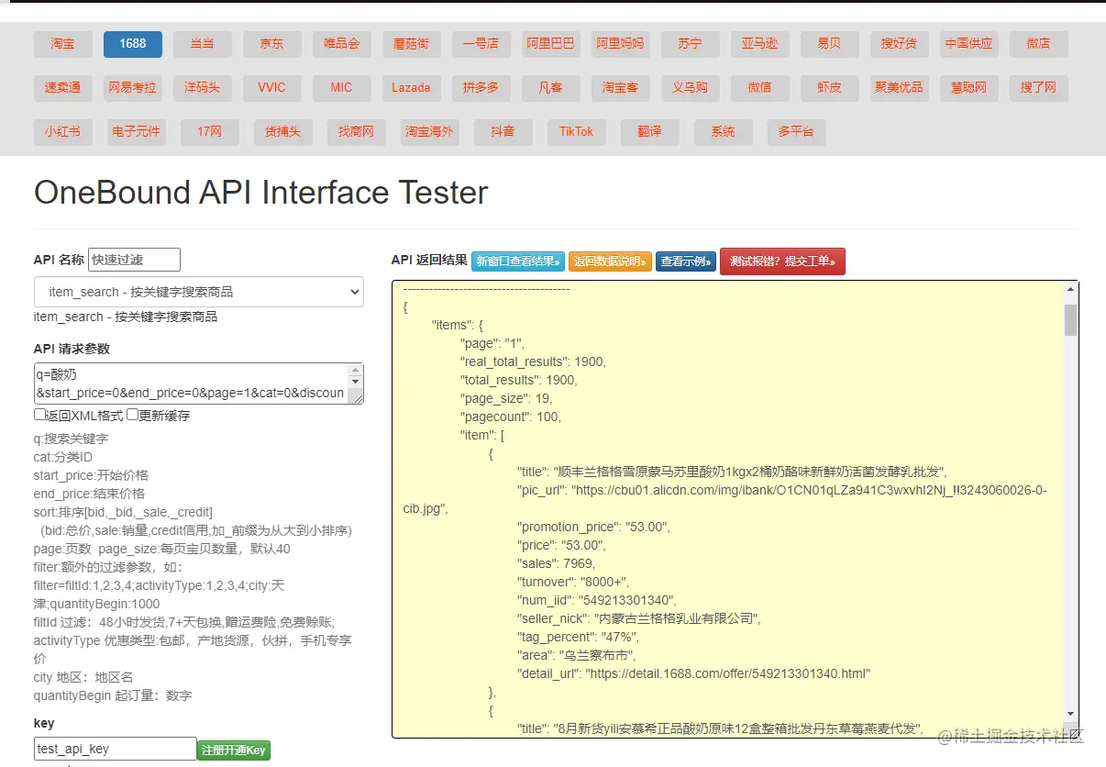Screen dimensions: 1106x767
Task: Click inside the API request parameters textarea
Action: (x=199, y=383)
